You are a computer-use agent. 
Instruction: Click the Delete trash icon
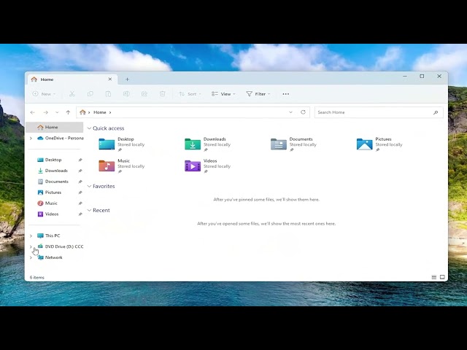(162, 94)
